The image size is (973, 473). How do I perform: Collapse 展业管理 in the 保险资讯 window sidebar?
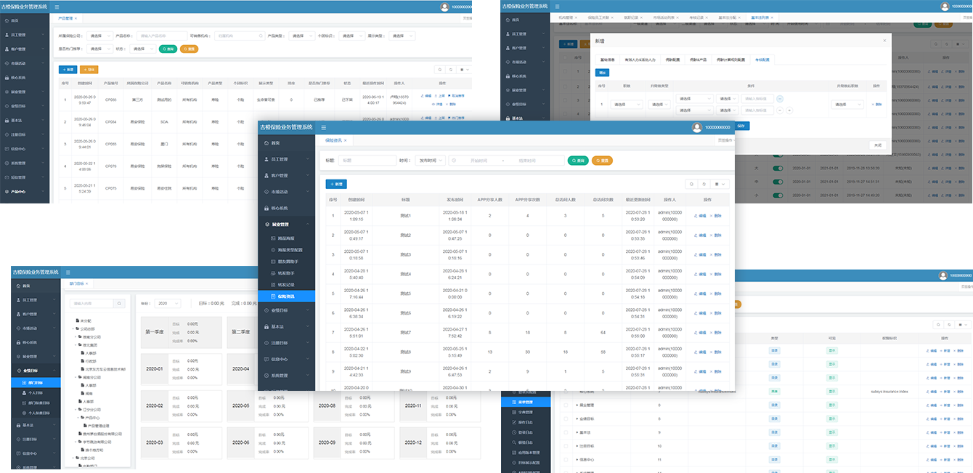tap(287, 225)
